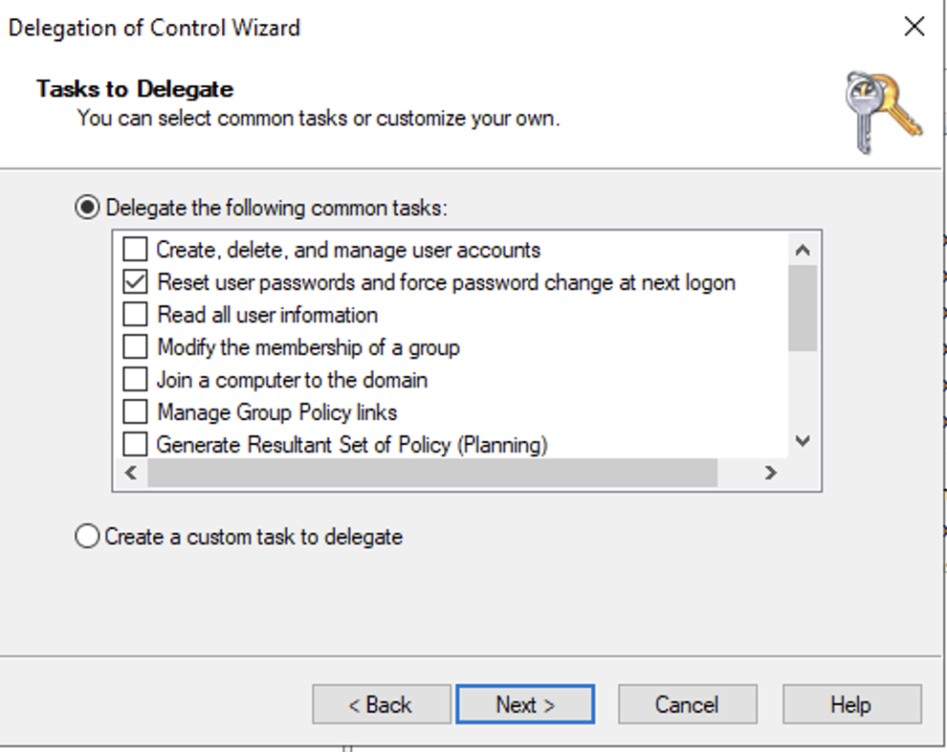Viewport: 947px width, 752px height.
Task: Check Join a computer to the domain
Action: tap(135, 379)
